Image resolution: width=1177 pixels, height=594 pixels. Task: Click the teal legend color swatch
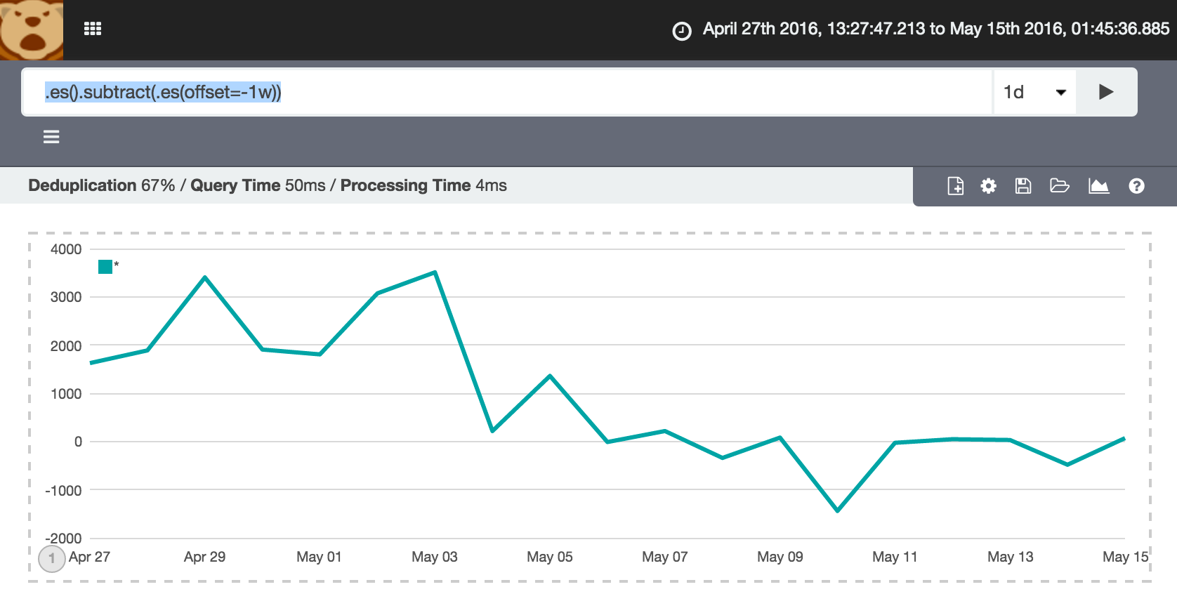tap(105, 267)
